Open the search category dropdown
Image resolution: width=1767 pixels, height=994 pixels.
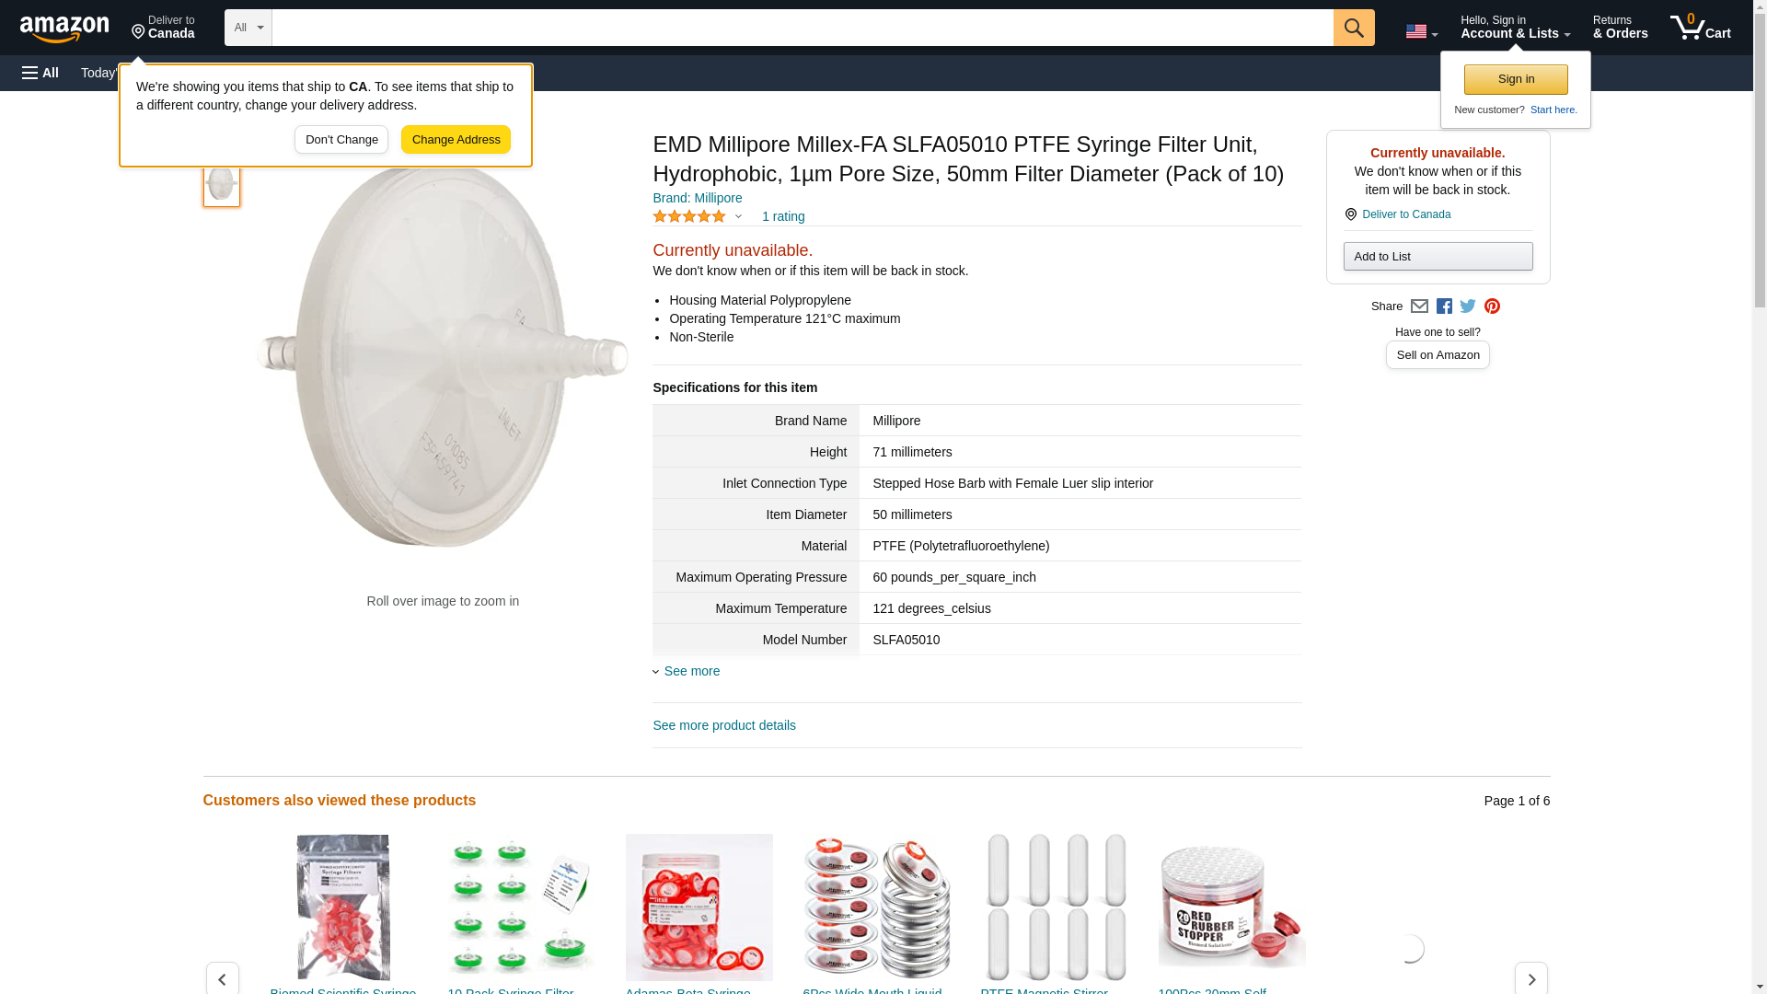[248, 28]
